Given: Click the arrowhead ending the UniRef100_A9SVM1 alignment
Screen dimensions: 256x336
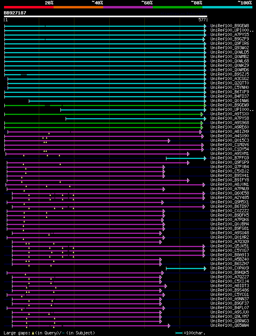Looking at the screenshot, I should coord(188,154).
